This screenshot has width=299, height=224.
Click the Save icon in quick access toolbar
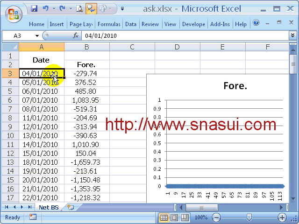[x=34, y=8]
